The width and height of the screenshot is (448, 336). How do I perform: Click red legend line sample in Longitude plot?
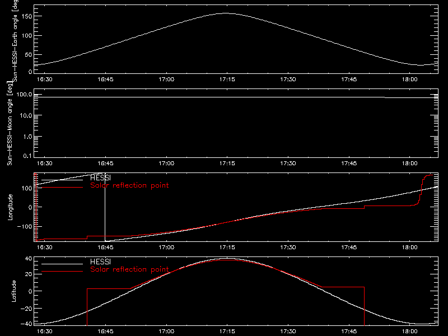click(62, 188)
